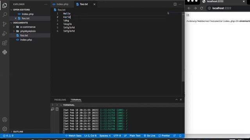Open the Explorer view in activity bar
Viewport: 250px width, 140px height.
pyautogui.click(x=5, y=5)
